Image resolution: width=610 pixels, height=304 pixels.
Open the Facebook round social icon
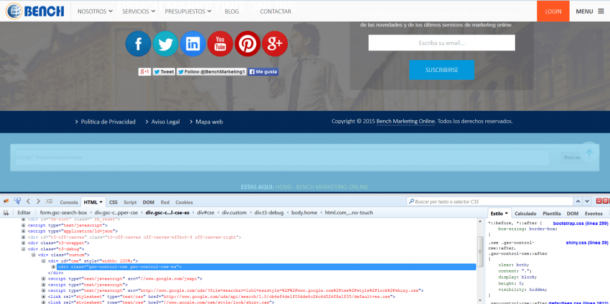(x=138, y=44)
